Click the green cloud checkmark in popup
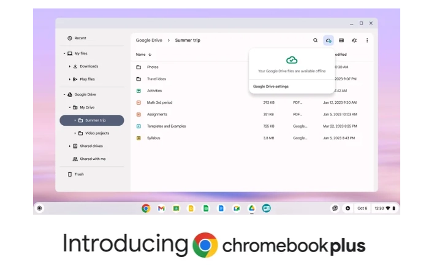The height and width of the screenshot is (276, 429). pos(292,60)
